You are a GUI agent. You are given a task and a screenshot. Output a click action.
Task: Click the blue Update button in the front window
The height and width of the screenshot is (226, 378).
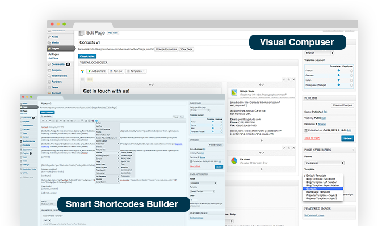pos(219,167)
